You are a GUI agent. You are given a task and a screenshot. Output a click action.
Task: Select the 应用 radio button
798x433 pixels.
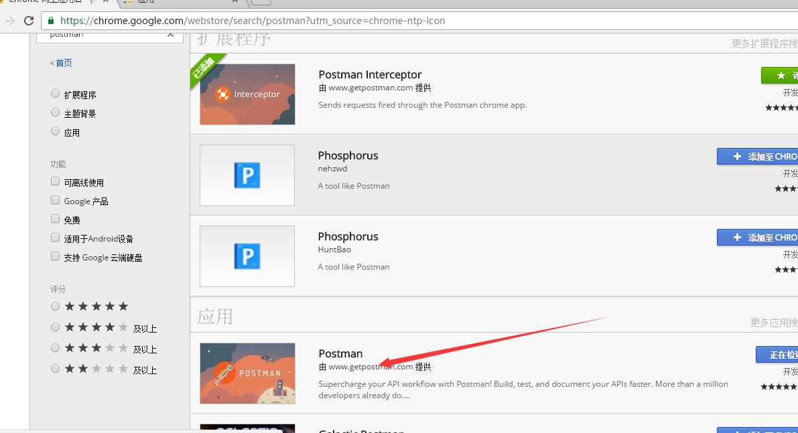[x=55, y=131]
